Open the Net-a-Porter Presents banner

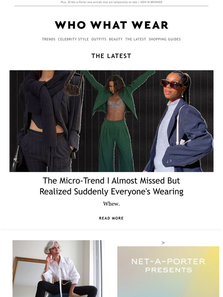(168, 272)
